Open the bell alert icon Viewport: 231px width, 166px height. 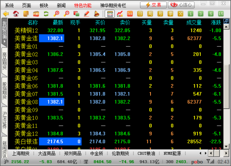(97, 14)
